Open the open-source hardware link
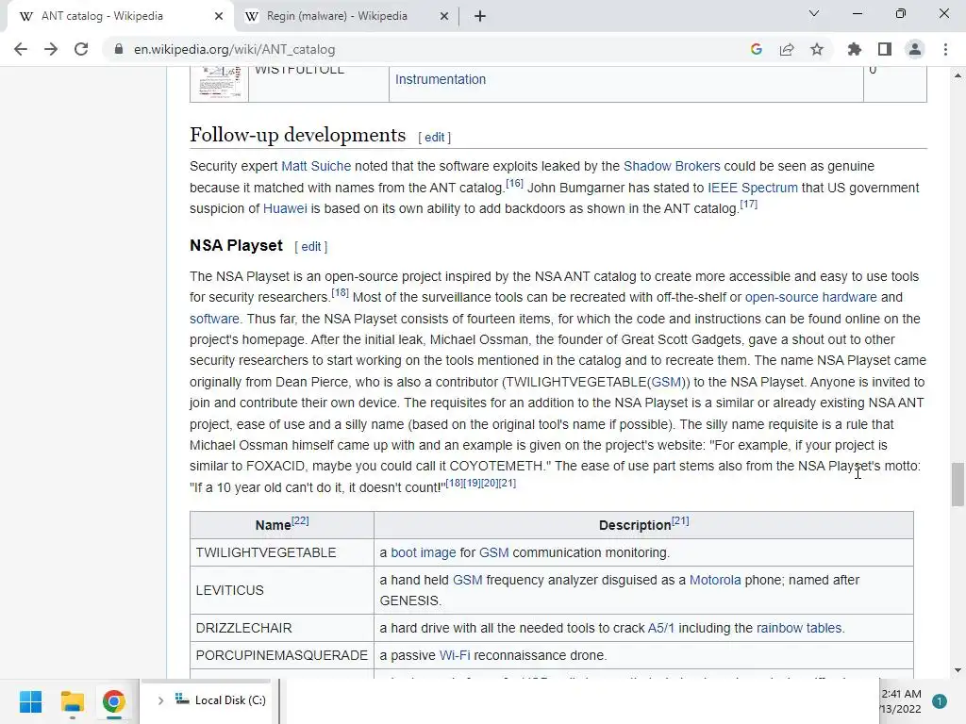 point(810,297)
